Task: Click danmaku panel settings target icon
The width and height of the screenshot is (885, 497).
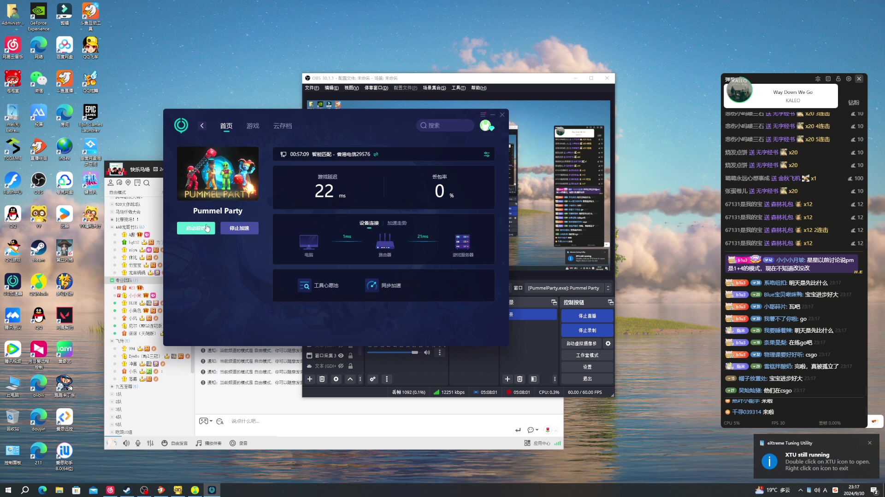Action: (849, 79)
